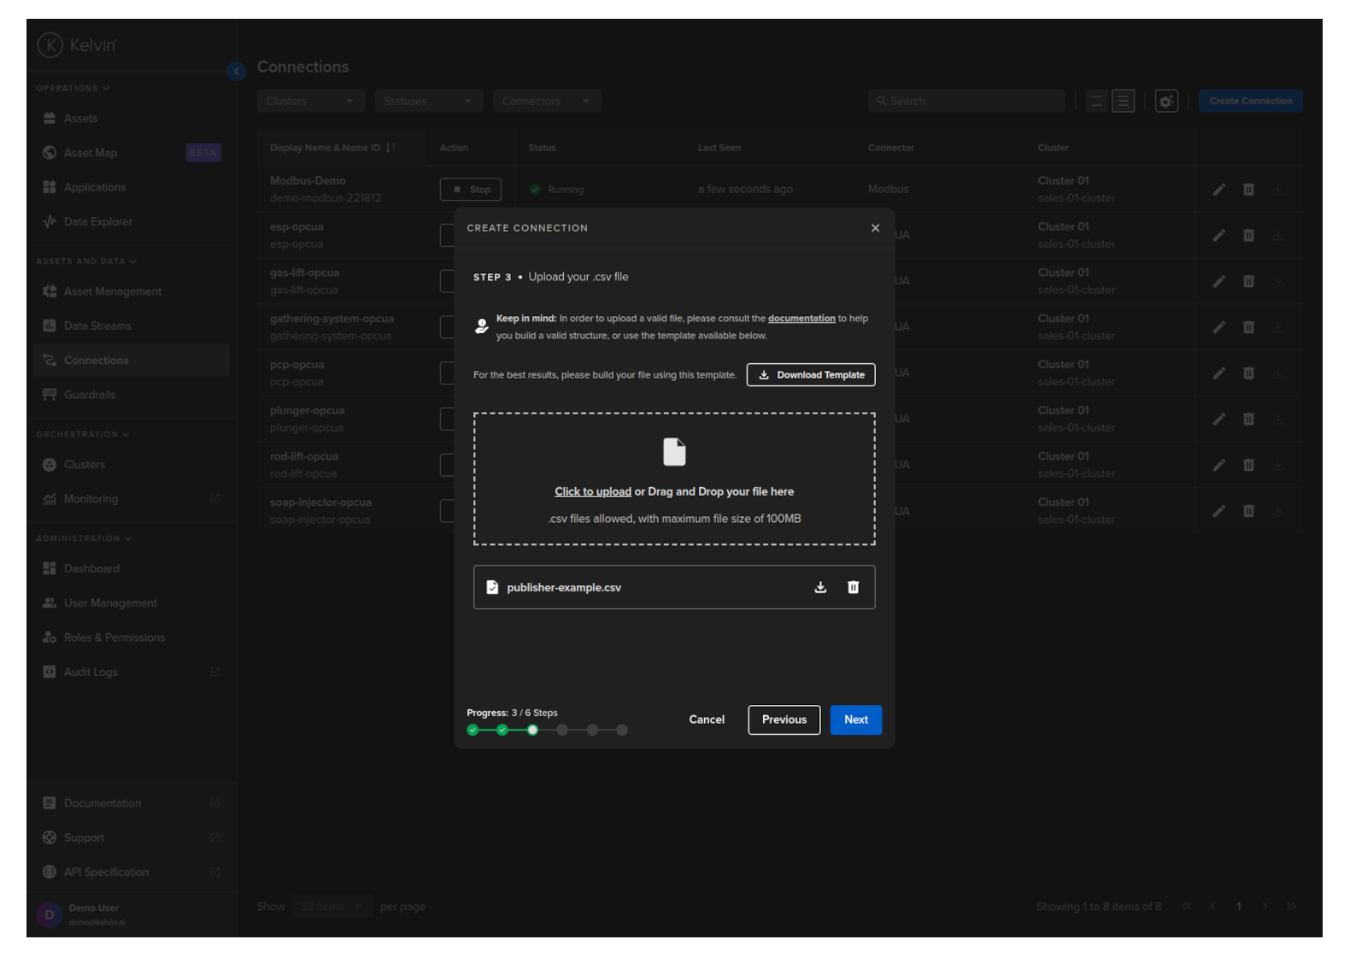Expand the Connectors filter dropdown

[x=547, y=101]
